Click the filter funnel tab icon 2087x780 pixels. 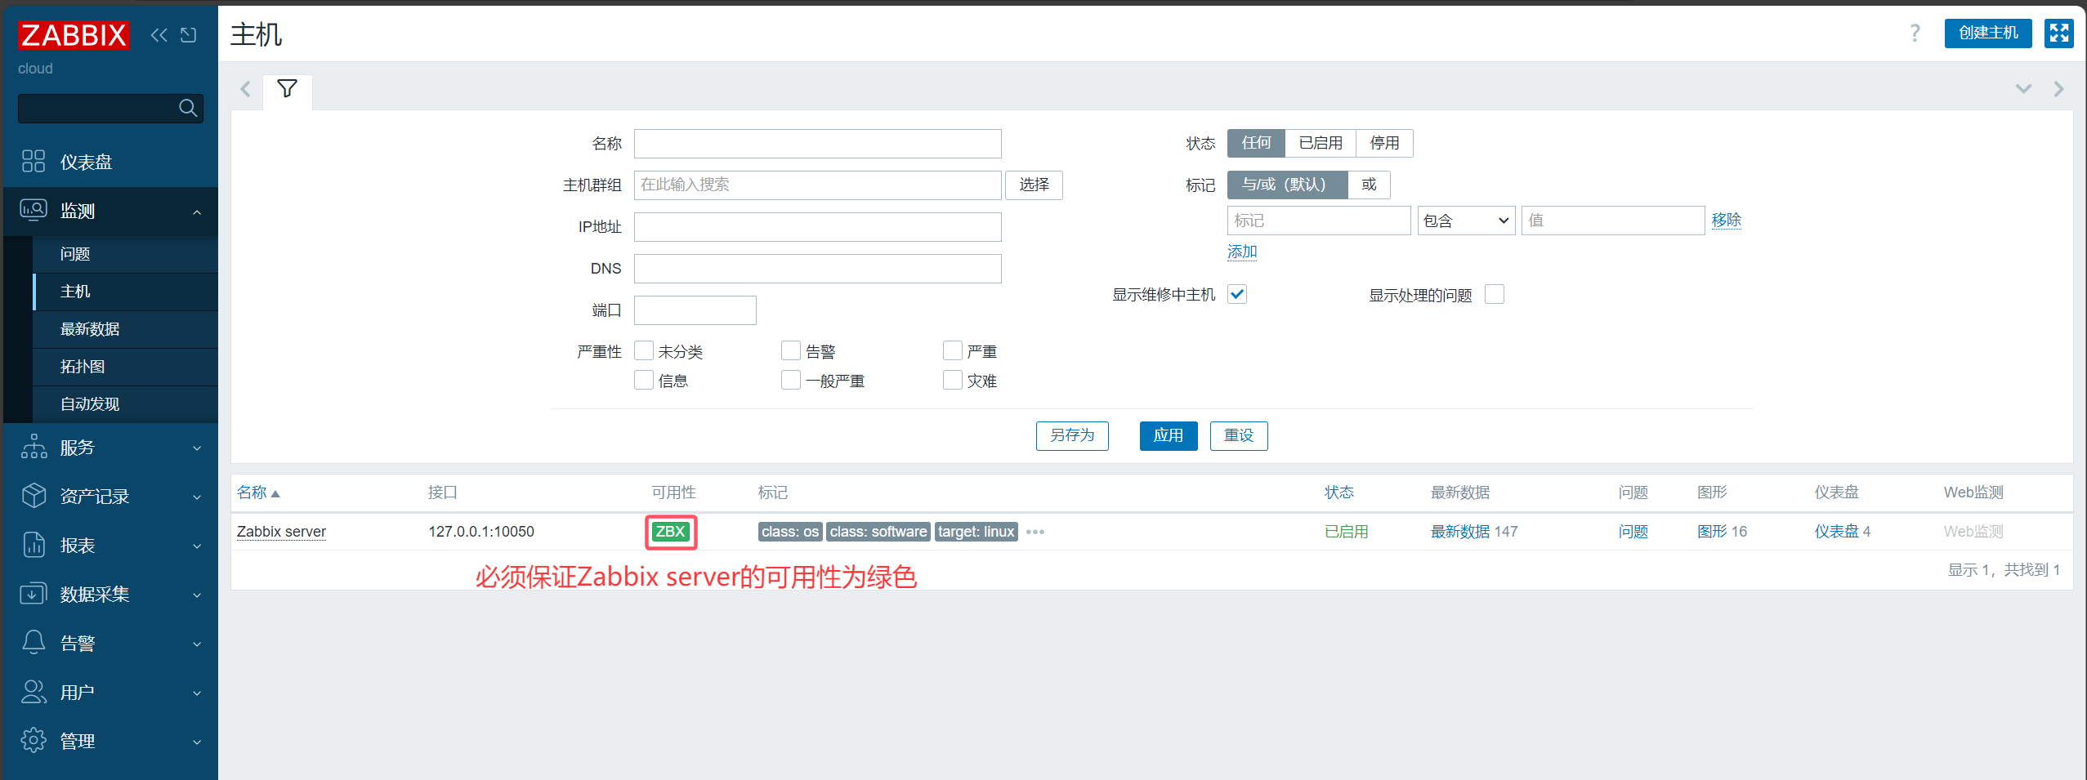coord(287,88)
